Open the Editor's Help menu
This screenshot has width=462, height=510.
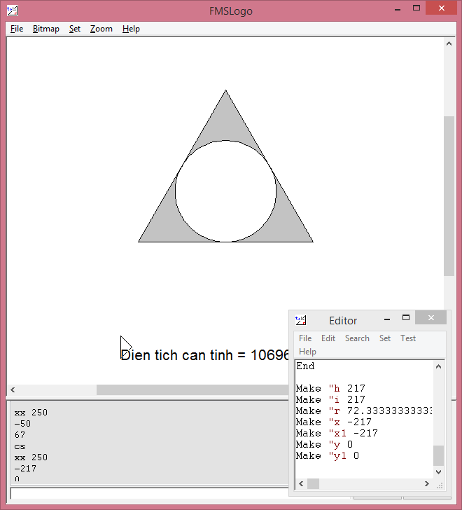[x=307, y=352]
